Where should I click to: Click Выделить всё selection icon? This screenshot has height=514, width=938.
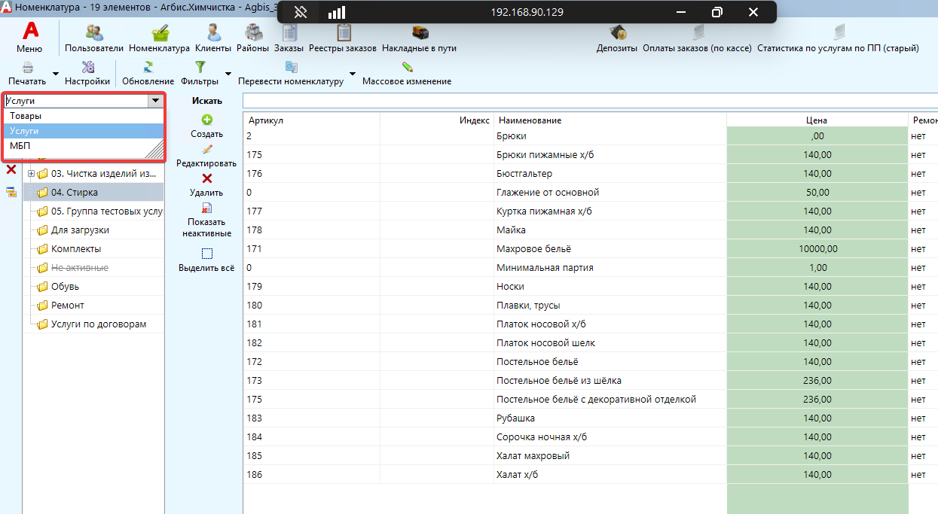tap(207, 254)
